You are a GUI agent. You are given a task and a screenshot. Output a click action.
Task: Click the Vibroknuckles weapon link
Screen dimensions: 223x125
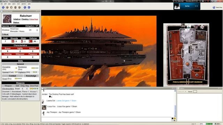[x=8, y=89]
